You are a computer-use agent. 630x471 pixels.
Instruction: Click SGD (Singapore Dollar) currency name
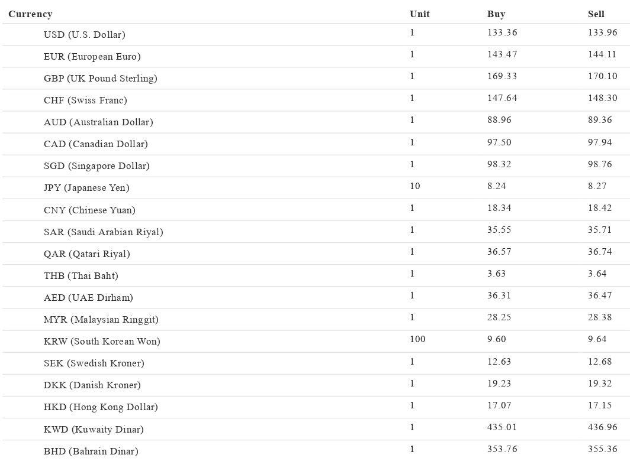click(x=97, y=166)
